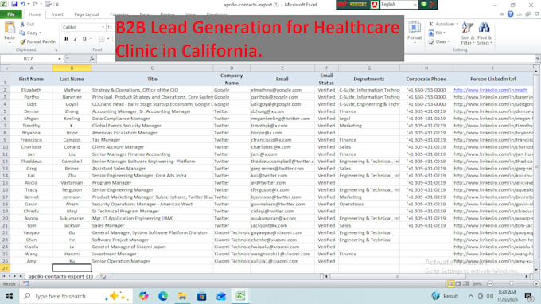The image size is (541, 304).
Task: Open Microsoft Store from taskbar
Action: click(201, 296)
